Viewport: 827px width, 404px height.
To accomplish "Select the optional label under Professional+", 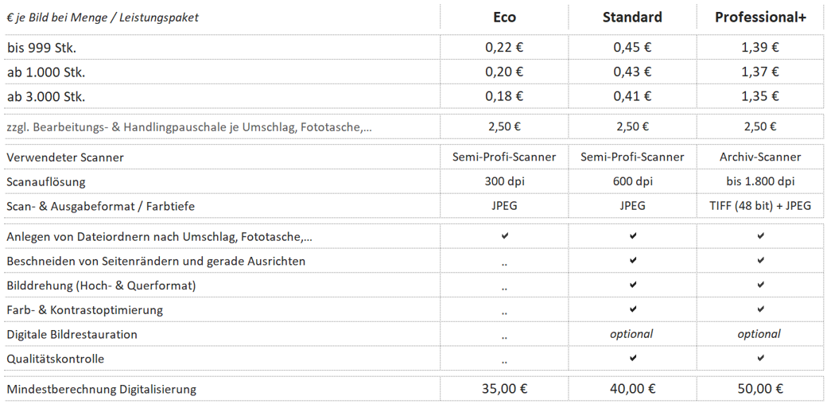I will click(x=759, y=334).
